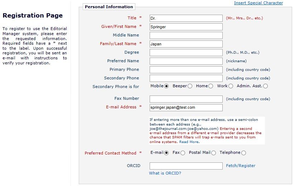Follow the Read More link

[189, 142]
